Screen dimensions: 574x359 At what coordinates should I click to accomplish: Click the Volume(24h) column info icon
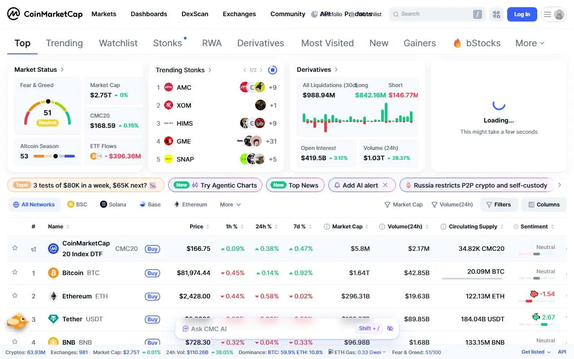pos(382,227)
